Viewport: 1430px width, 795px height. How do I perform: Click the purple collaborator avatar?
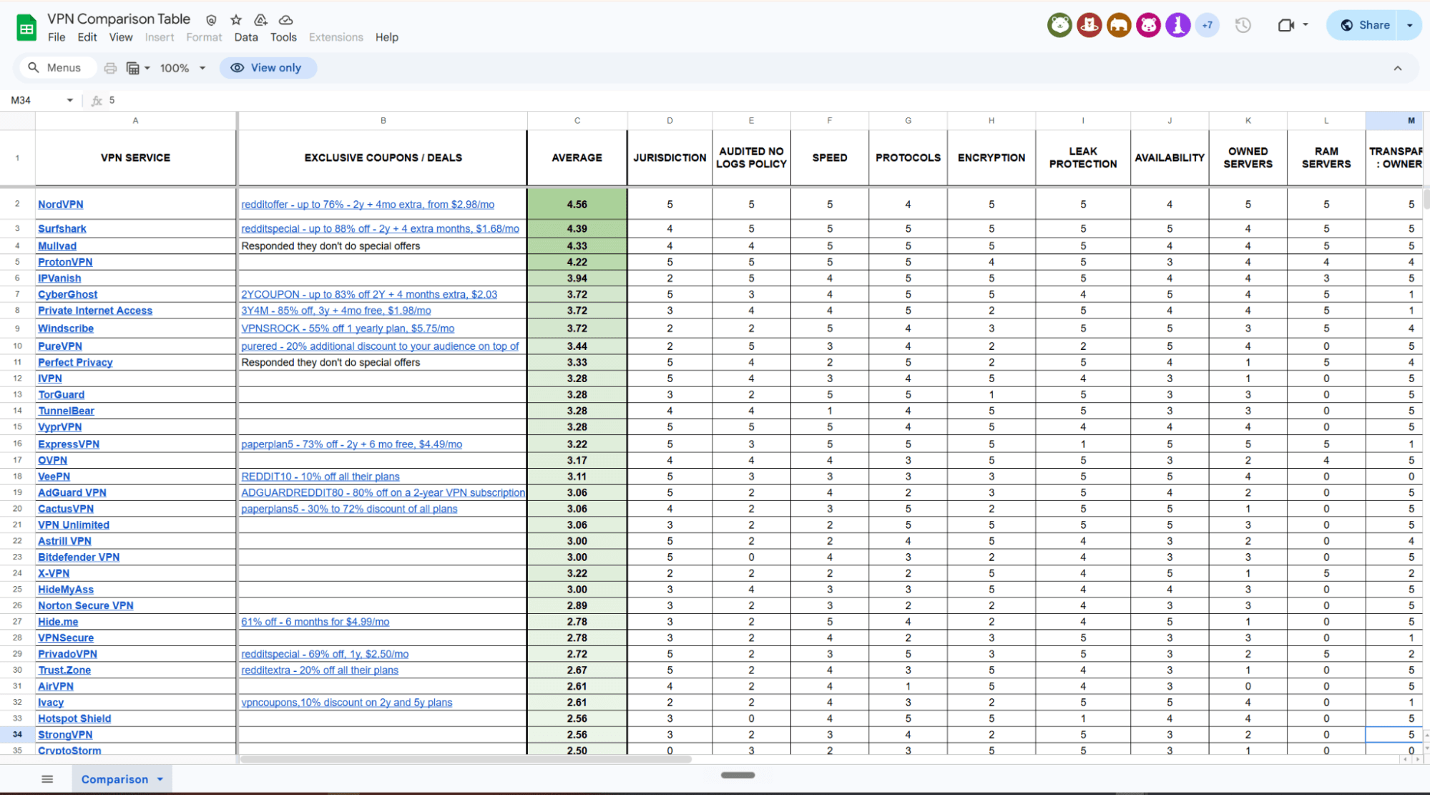[x=1177, y=25]
